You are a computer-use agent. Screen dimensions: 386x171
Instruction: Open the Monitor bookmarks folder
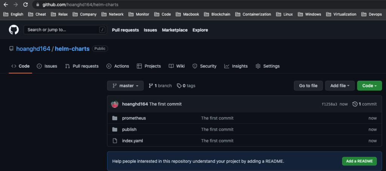coord(139,14)
